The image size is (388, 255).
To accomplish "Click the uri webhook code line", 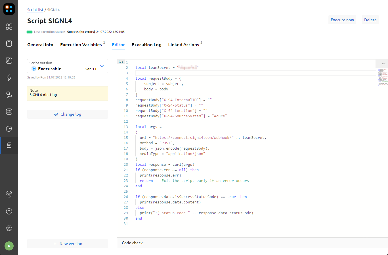I will click(x=203, y=137).
